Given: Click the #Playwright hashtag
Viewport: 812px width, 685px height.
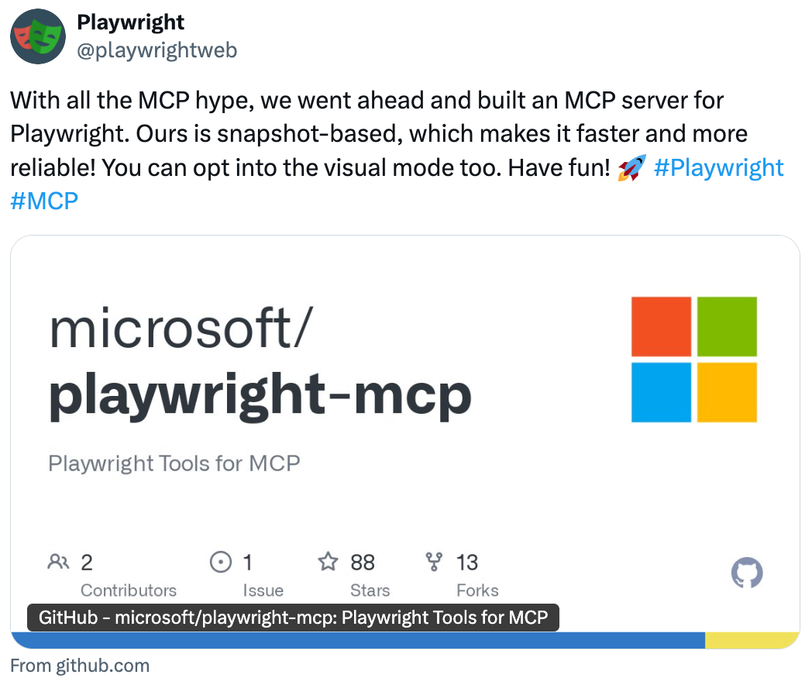Looking at the screenshot, I should click(x=719, y=167).
